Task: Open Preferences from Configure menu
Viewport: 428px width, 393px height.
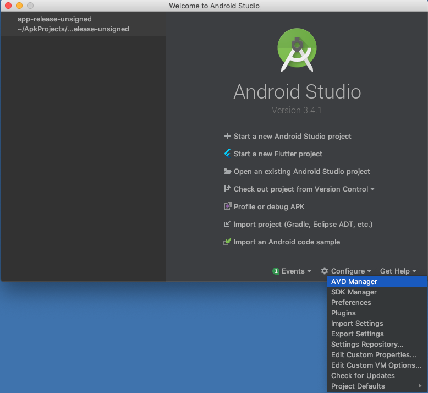Action: (377, 302)
